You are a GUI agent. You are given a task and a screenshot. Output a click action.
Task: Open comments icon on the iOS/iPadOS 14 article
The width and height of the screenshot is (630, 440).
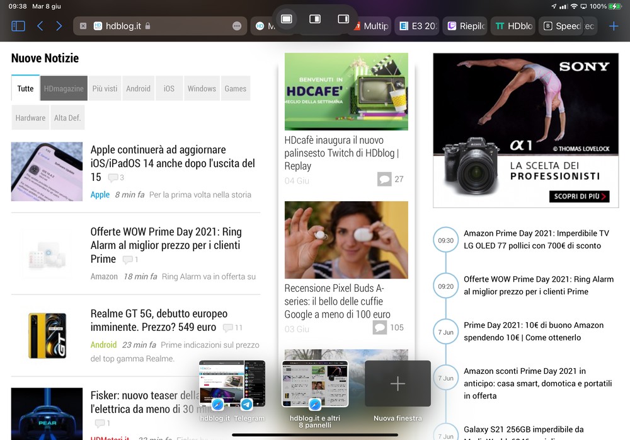113,177
